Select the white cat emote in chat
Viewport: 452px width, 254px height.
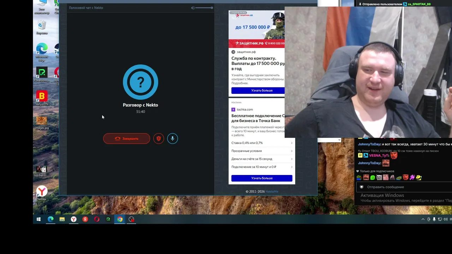click(x=379, y=177)
